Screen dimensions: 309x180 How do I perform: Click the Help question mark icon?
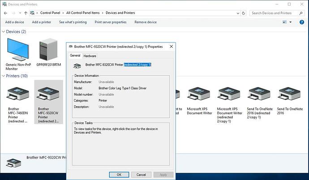[303, 22]
